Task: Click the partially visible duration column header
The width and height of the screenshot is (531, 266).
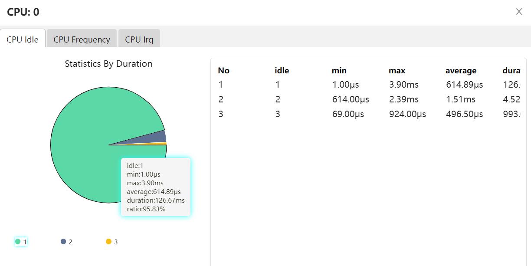Action: point(511,71)
